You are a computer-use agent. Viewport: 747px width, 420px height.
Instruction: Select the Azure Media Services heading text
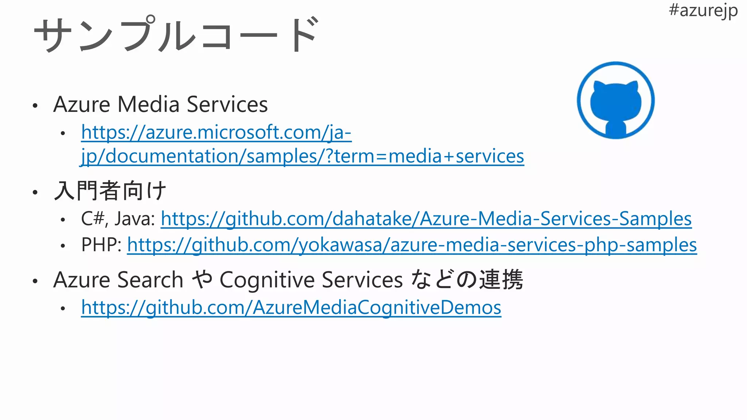coord(160,104)
